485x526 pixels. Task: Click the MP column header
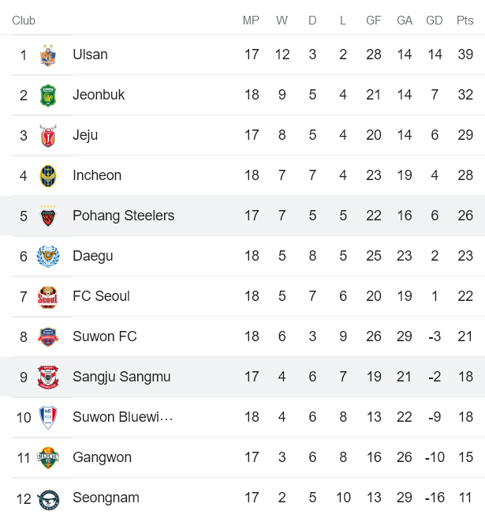pos(251,21)
